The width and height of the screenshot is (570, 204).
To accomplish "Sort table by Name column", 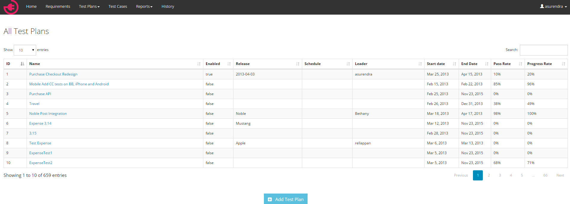I will tap(115, 64).
